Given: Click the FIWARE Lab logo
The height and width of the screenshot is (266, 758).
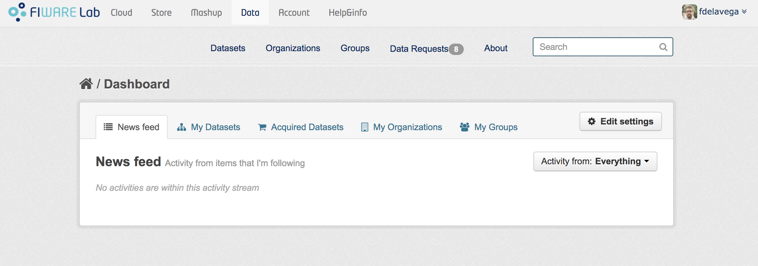Looking at the screenshot, I should click(x=54, y=12).
